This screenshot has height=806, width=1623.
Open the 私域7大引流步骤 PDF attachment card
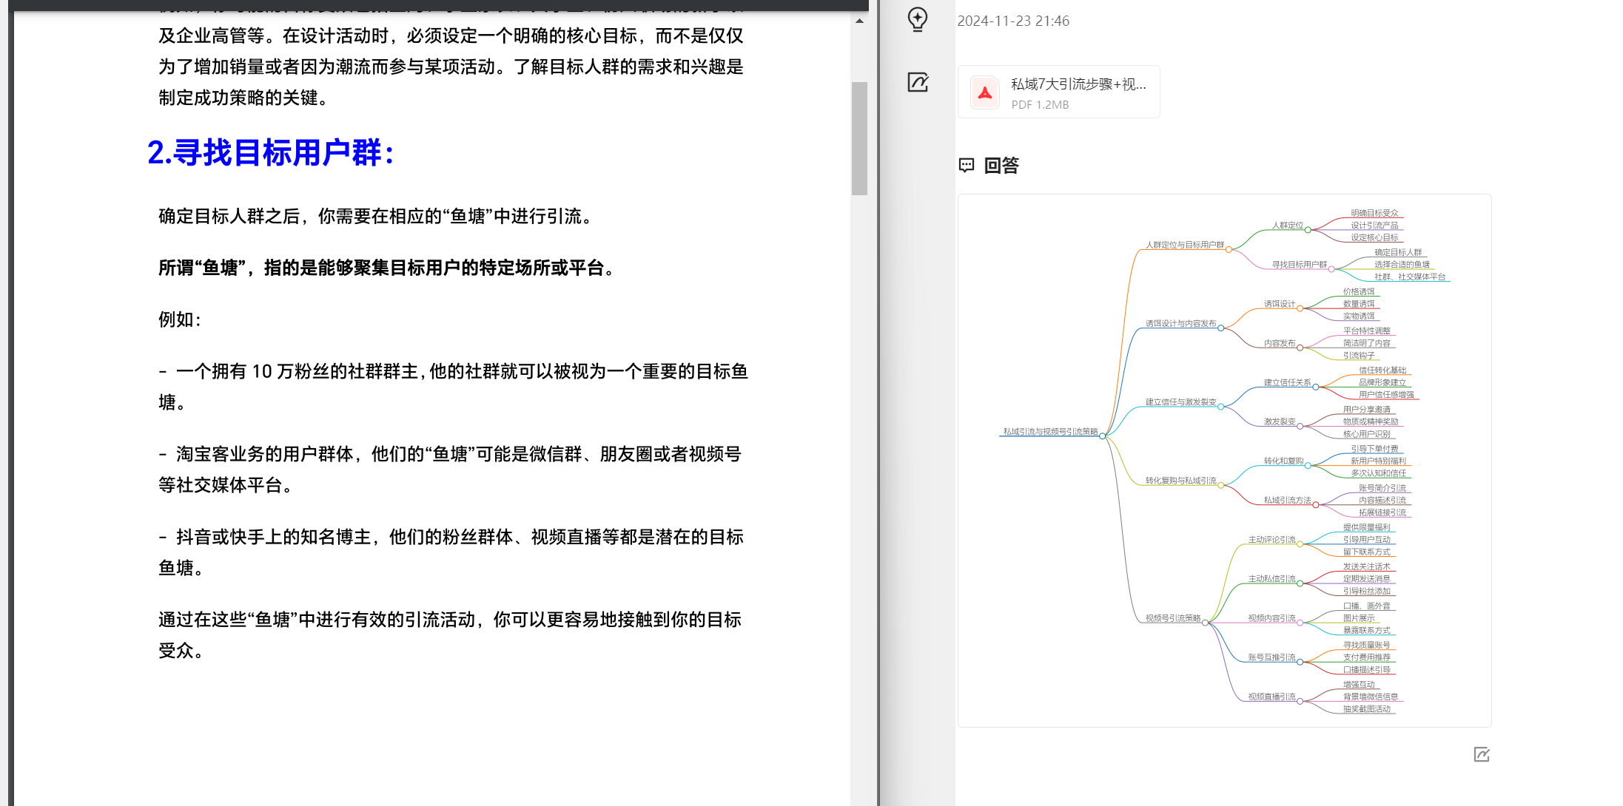pos(1058,91)
